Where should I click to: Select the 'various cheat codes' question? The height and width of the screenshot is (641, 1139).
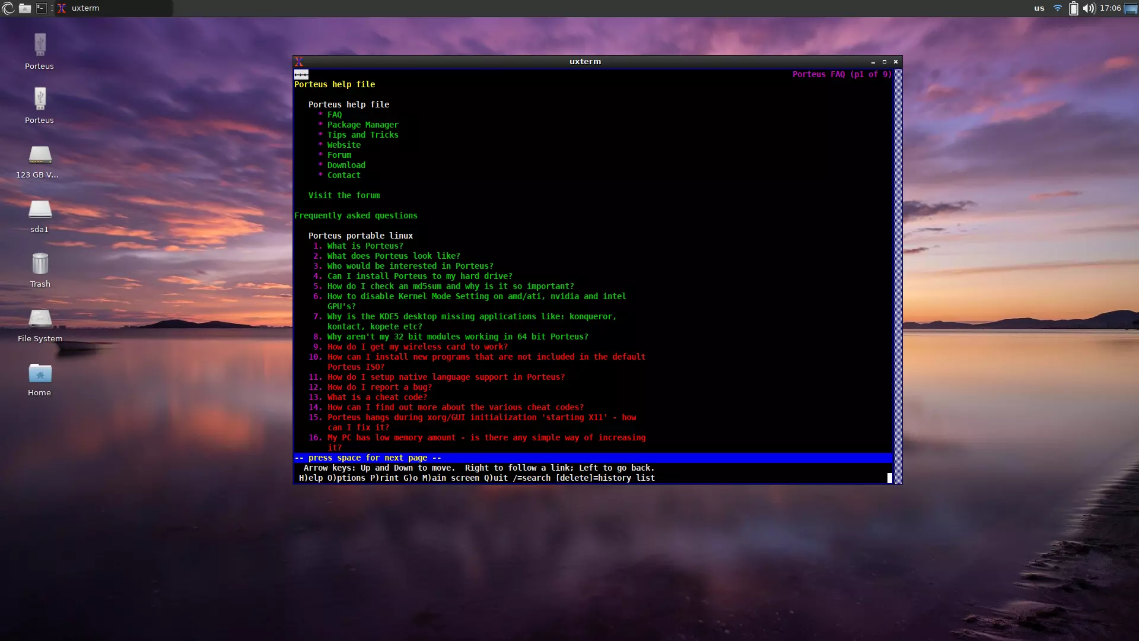pos(456,407)
